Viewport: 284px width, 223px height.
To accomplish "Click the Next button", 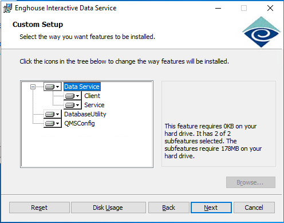I will 211,208.
